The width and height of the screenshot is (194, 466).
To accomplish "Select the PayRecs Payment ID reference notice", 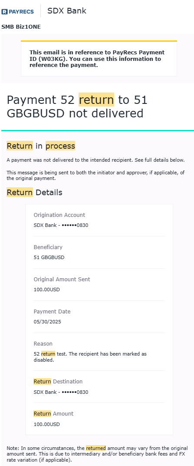I will point(97,59).
